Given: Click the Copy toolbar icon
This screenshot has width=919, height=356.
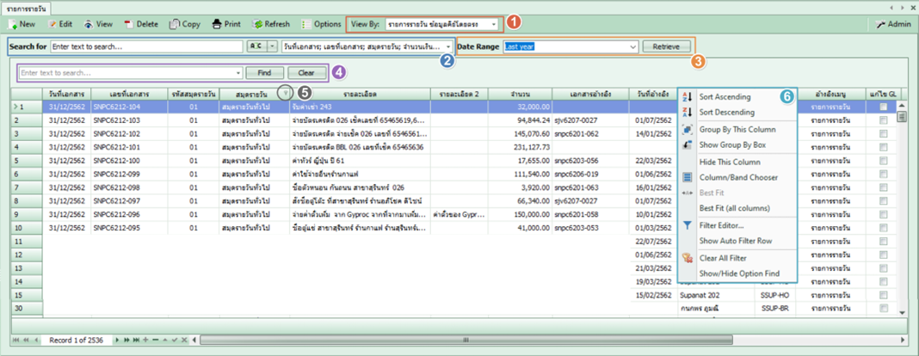Looking at the screenshot, I should [175, 24].
